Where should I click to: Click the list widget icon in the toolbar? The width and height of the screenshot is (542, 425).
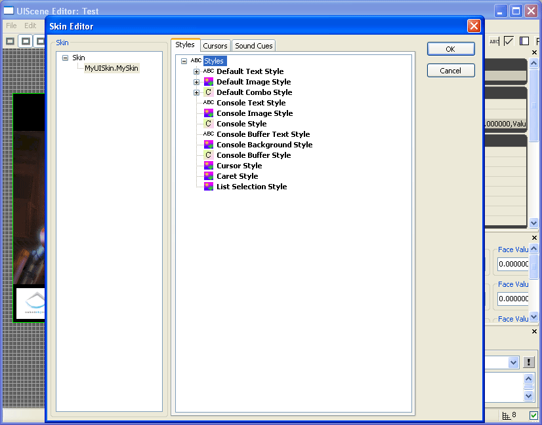coord(524,41)
